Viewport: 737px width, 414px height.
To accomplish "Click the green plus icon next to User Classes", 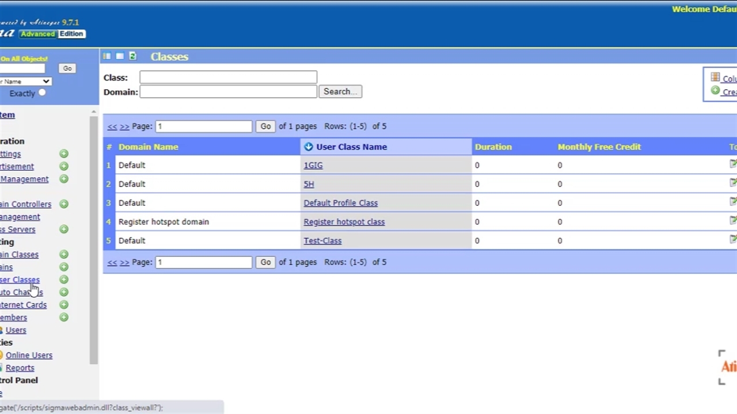I will pos(64,279).
